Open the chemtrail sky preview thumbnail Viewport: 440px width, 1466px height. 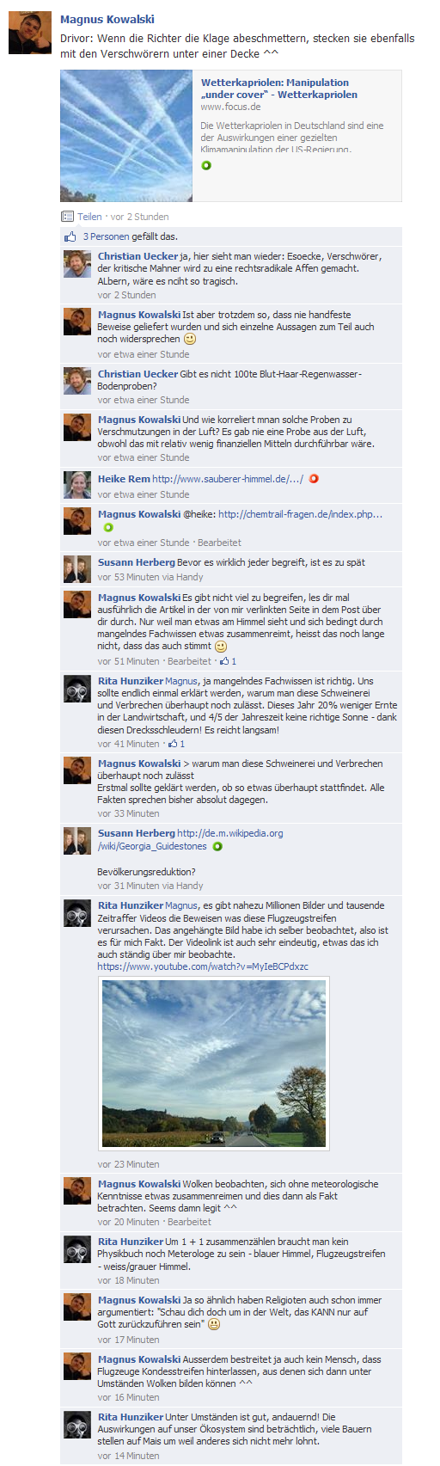click(x=126, y=136)
